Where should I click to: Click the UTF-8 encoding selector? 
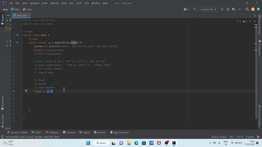pyautogui.click(x=239, y=137)
